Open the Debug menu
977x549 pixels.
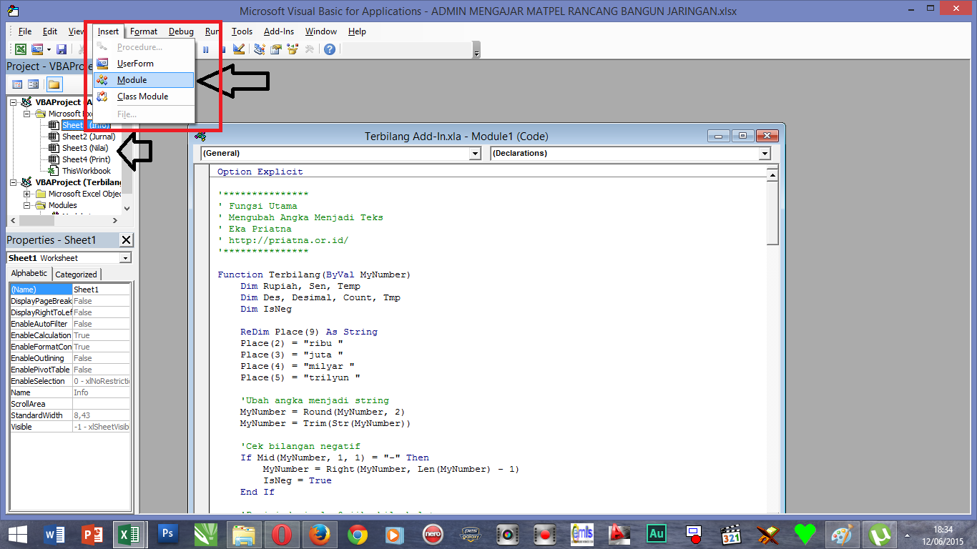(182, 31)
